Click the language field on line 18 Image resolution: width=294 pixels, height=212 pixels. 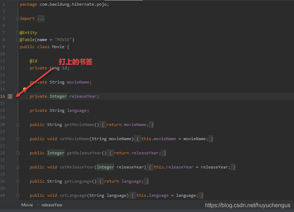tap(77, 110)
